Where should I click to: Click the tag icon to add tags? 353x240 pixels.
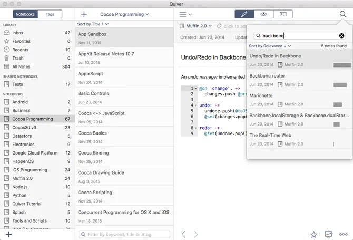click(219, 26)
